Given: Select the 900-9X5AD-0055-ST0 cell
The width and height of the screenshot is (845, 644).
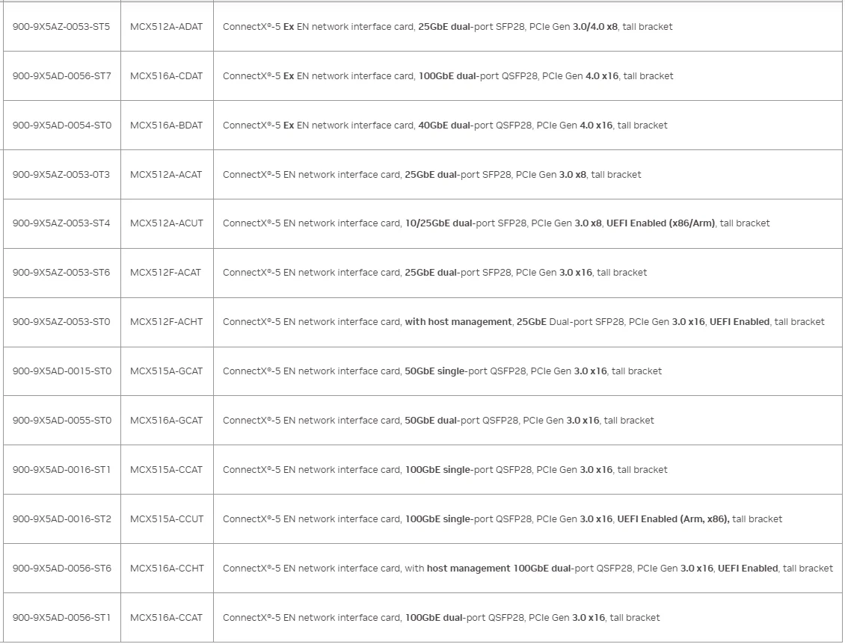Looking at the screenshot, I should tap(62, 421).
